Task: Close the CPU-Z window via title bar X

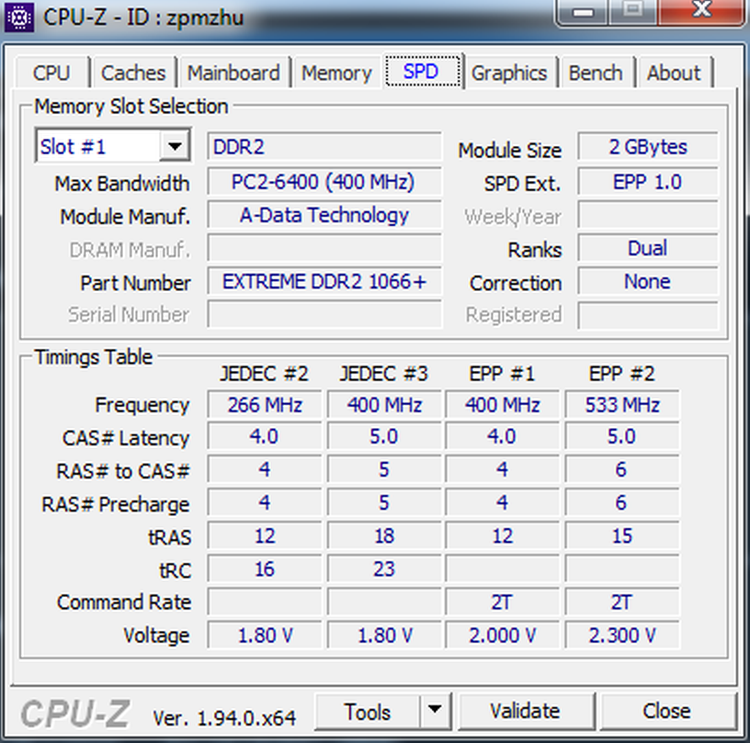Action: [702, 10]
